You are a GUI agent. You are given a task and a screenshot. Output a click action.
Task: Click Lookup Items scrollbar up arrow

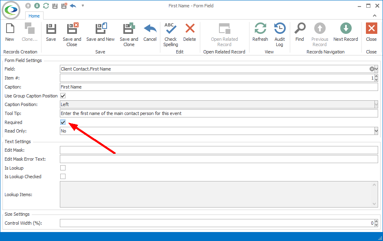click(374, 185)
